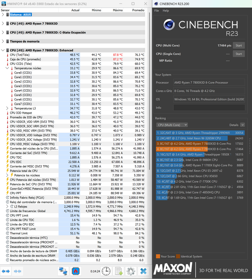
Task: Select the Threadripper 1950X ranking entry
Action: pos(200,154)
